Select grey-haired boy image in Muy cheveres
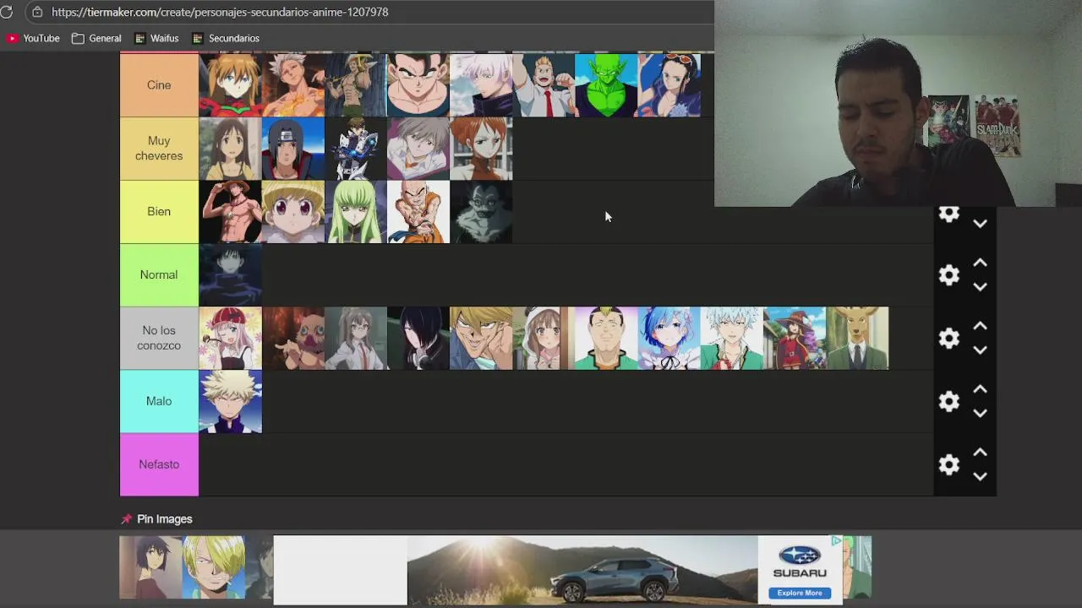Screen dimensions: 1082x608 (418, 149)
